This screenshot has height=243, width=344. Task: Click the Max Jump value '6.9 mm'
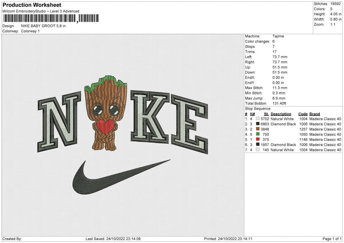[279, 98]
